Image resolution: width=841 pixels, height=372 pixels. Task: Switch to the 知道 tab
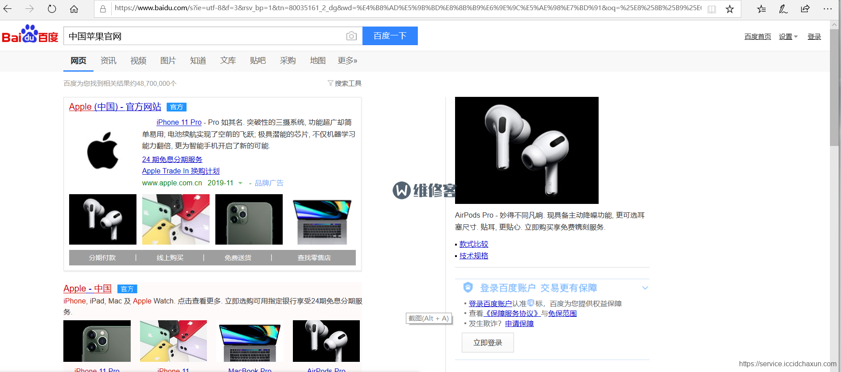(198, 61)
